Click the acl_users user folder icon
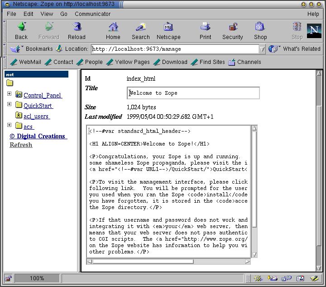The image size is (326, 287). click(19, 115)
